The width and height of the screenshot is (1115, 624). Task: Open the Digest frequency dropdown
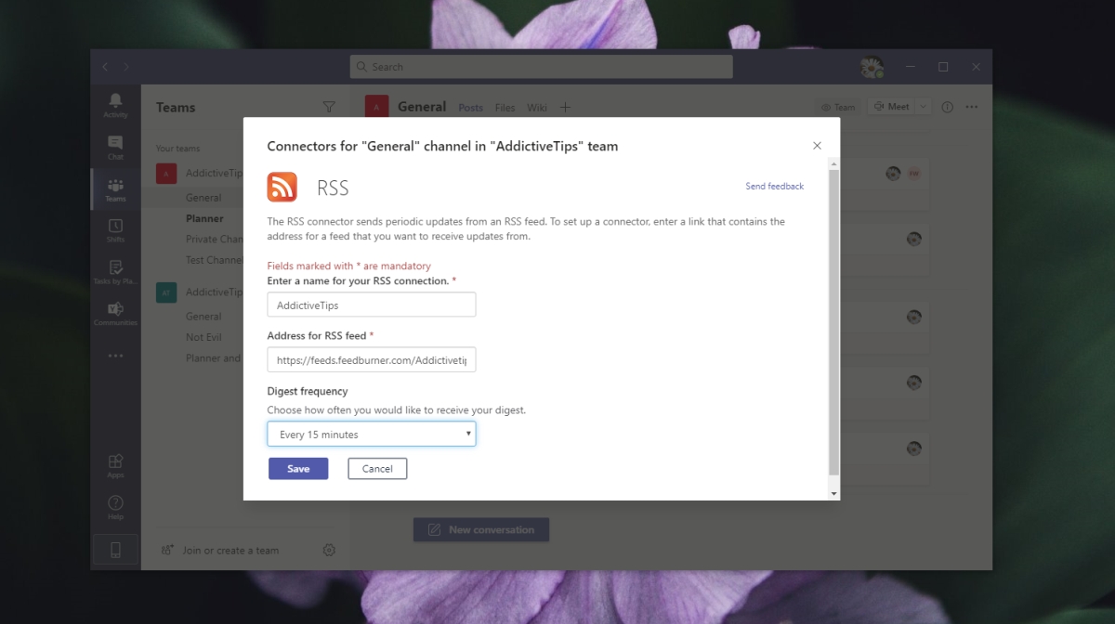pyautogui.click(x=372, y=434)
